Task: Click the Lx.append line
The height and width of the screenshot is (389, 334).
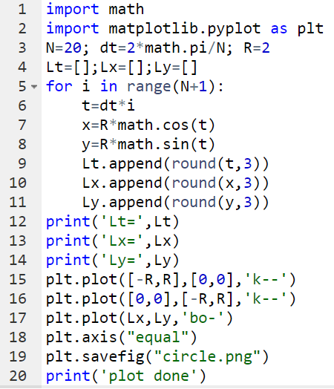Action: [175, 183]
